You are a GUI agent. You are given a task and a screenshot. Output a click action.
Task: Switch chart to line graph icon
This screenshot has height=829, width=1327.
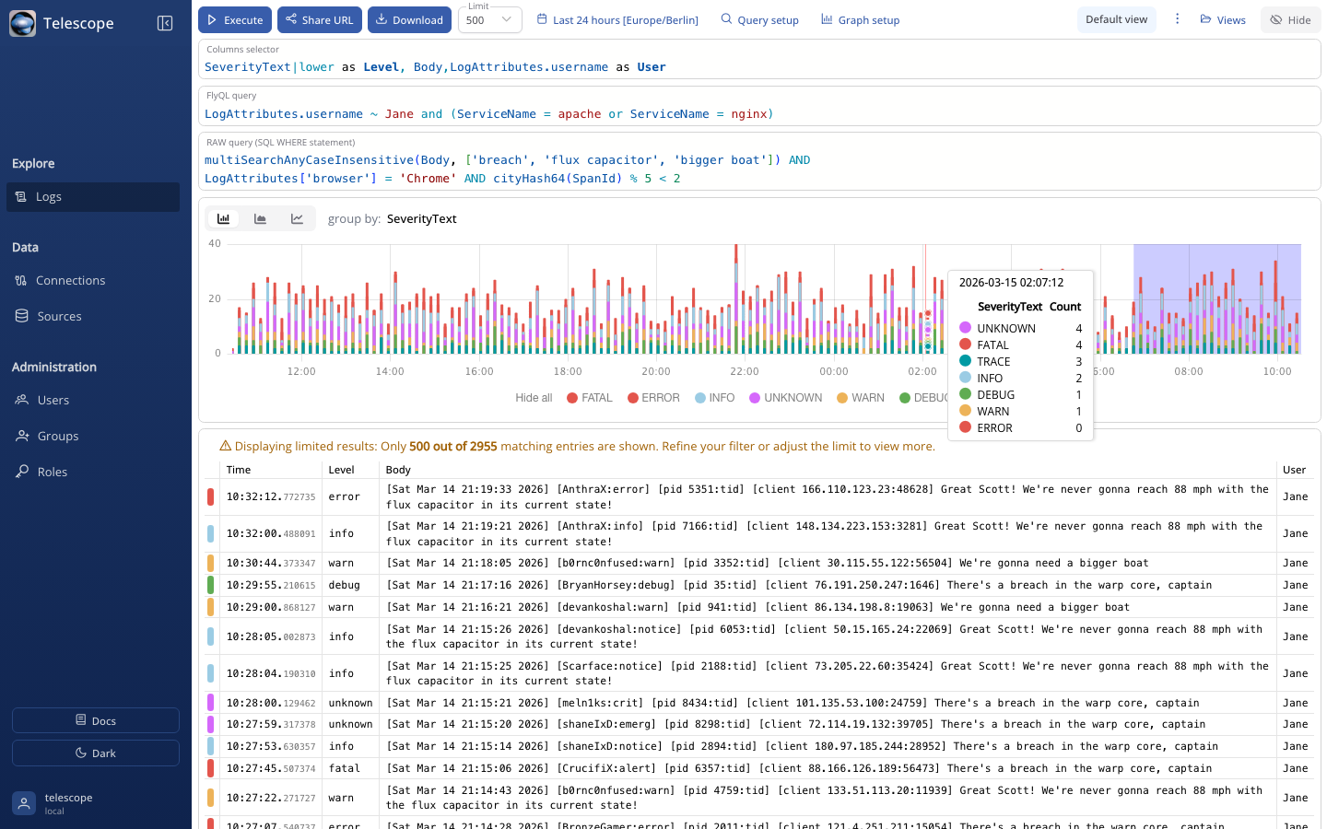tap(297, 218)
